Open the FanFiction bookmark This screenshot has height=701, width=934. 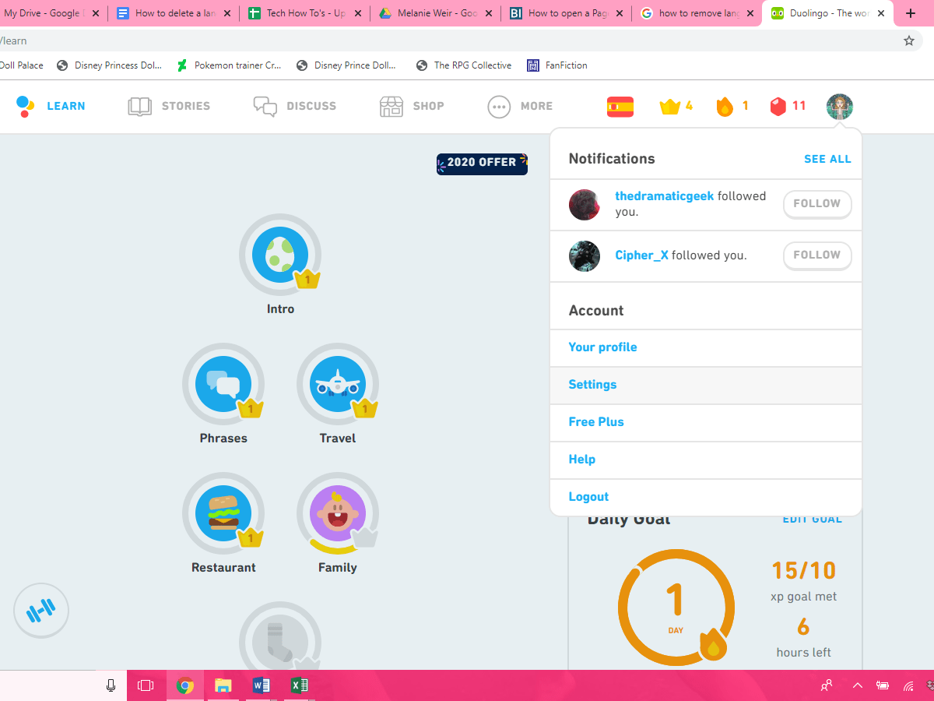point(557,65)
